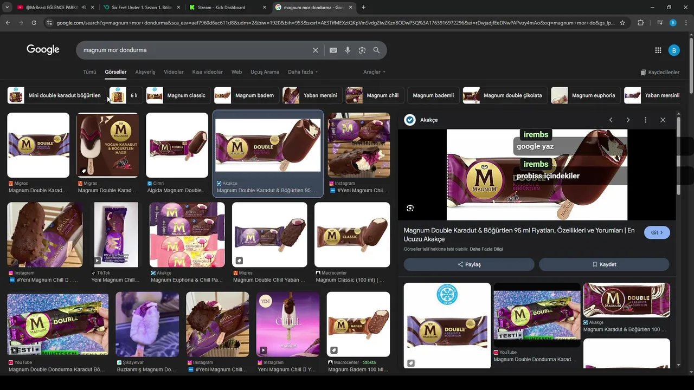The image size is (694, 390).
Task: Switch to the Kısa videolar tab
Action: tap(207, 72)
